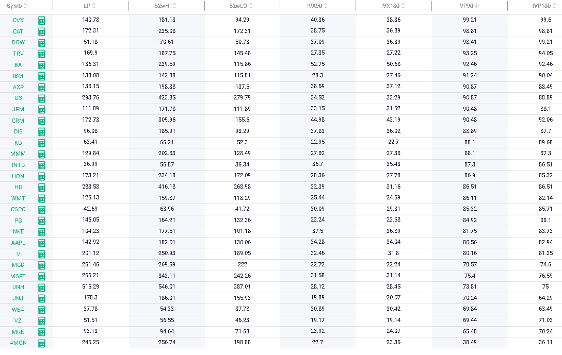This screenshot has height=355, width=562.
Task: Sort table by 52wLO column
Action: pos(241,6)
